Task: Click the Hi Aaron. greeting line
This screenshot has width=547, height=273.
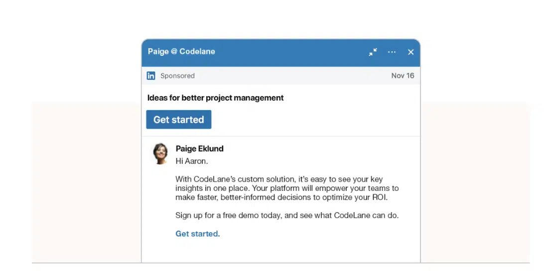Action: 192,161
